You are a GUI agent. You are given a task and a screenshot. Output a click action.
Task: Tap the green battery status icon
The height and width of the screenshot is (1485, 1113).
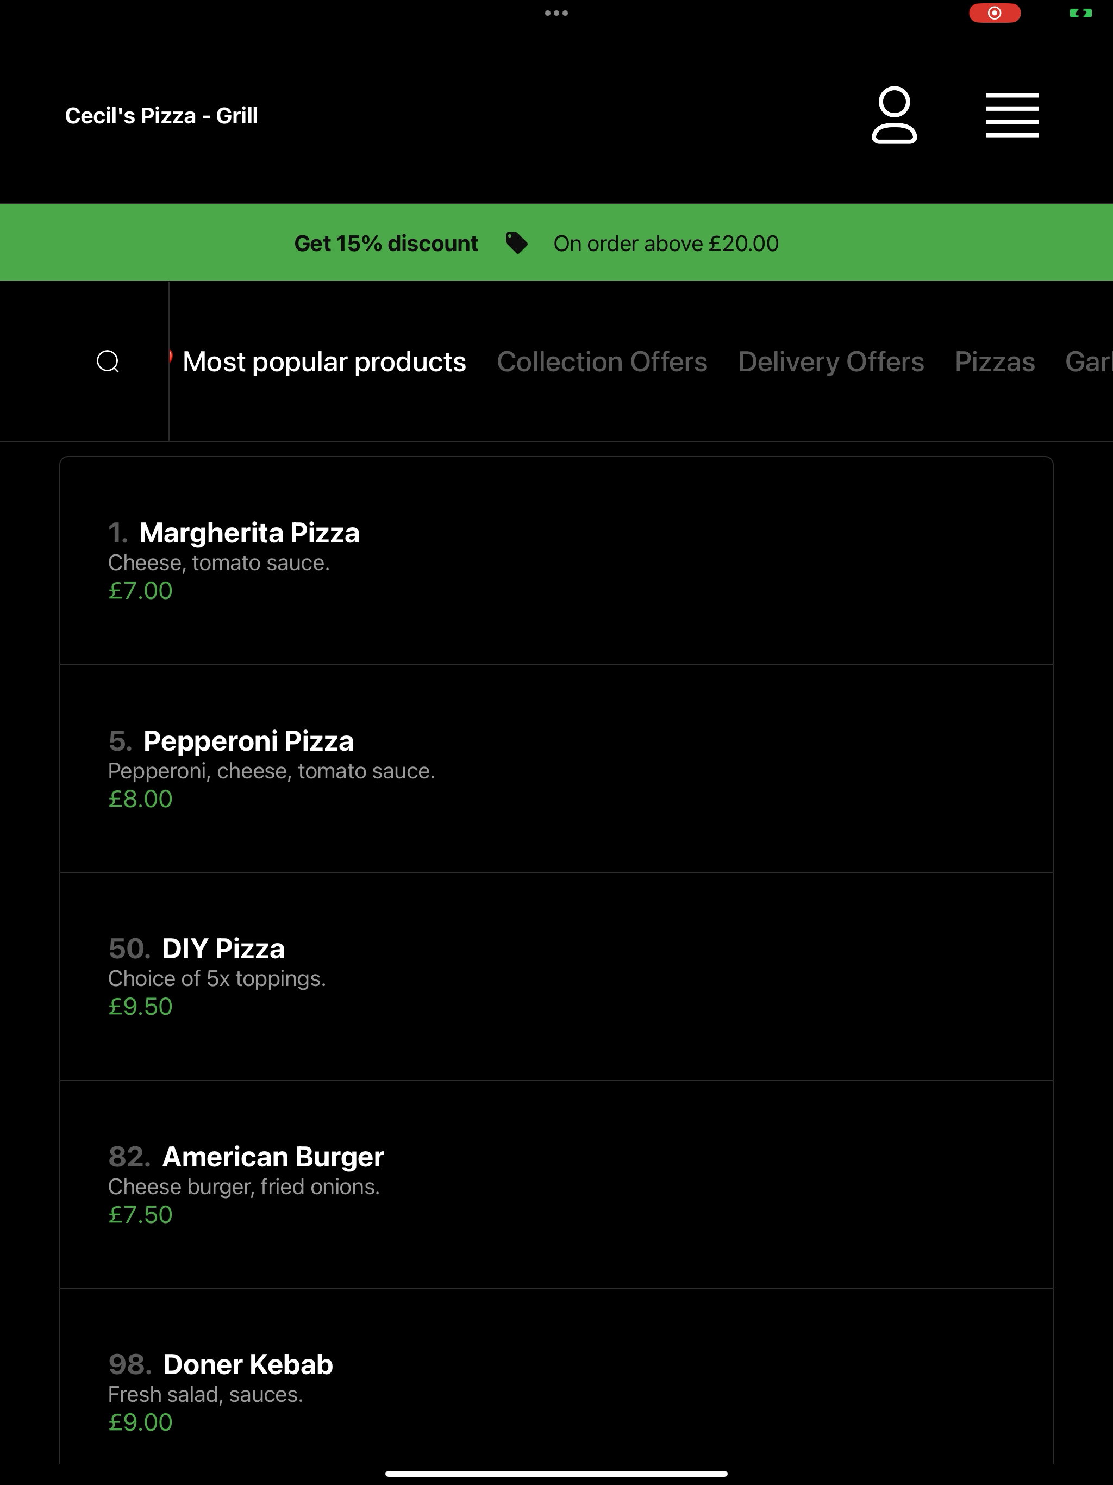(1081, 13)
